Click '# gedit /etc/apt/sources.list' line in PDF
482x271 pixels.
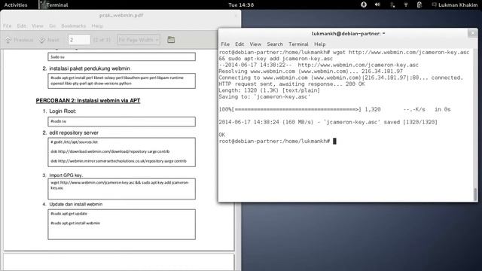[74, 142]
